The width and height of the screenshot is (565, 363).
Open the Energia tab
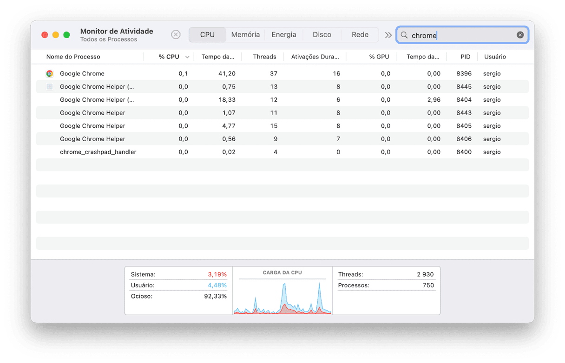(x=284, y=35)
